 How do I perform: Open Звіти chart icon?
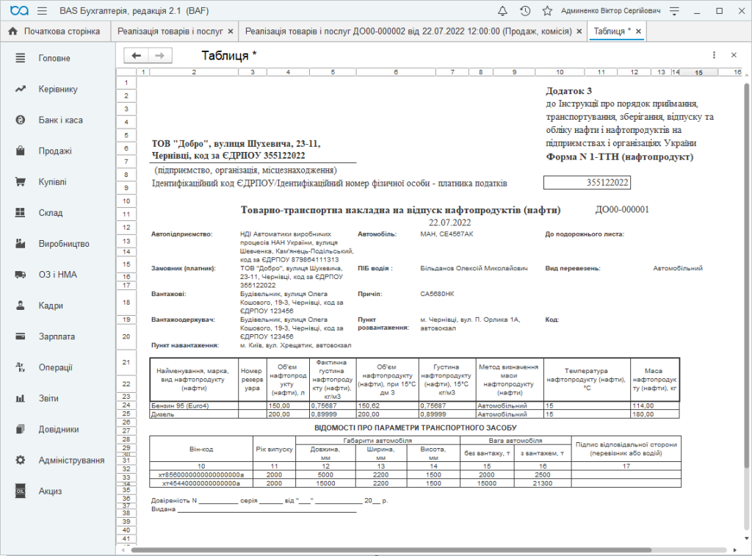click(20, 398)
